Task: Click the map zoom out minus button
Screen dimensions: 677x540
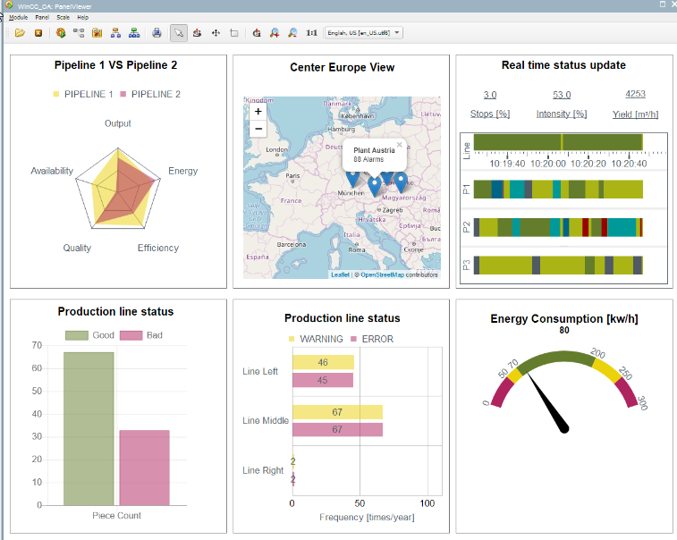Action: point(258,129)
